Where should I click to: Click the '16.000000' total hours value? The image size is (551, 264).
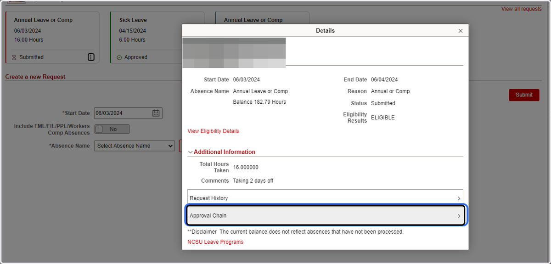(x=246, y=167)
